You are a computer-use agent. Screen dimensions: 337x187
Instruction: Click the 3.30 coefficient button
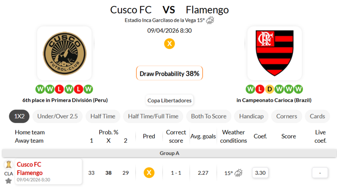(x=260, y=173)
